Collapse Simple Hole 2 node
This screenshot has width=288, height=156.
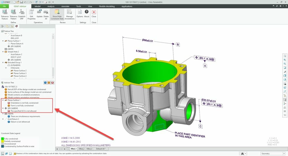tap(3, 52)
